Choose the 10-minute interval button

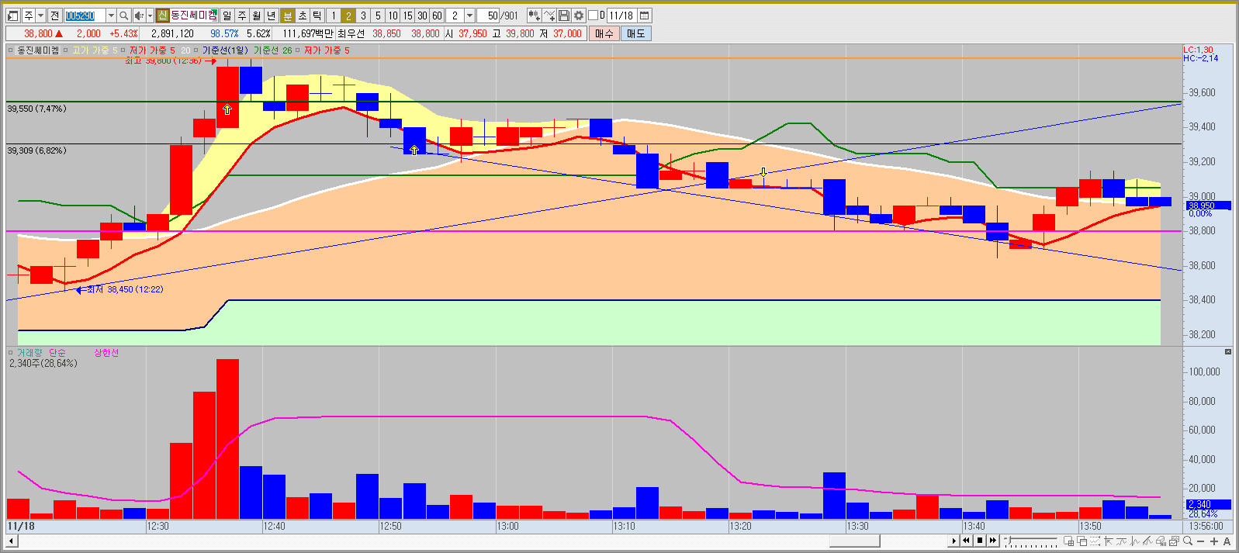[393, 16]
